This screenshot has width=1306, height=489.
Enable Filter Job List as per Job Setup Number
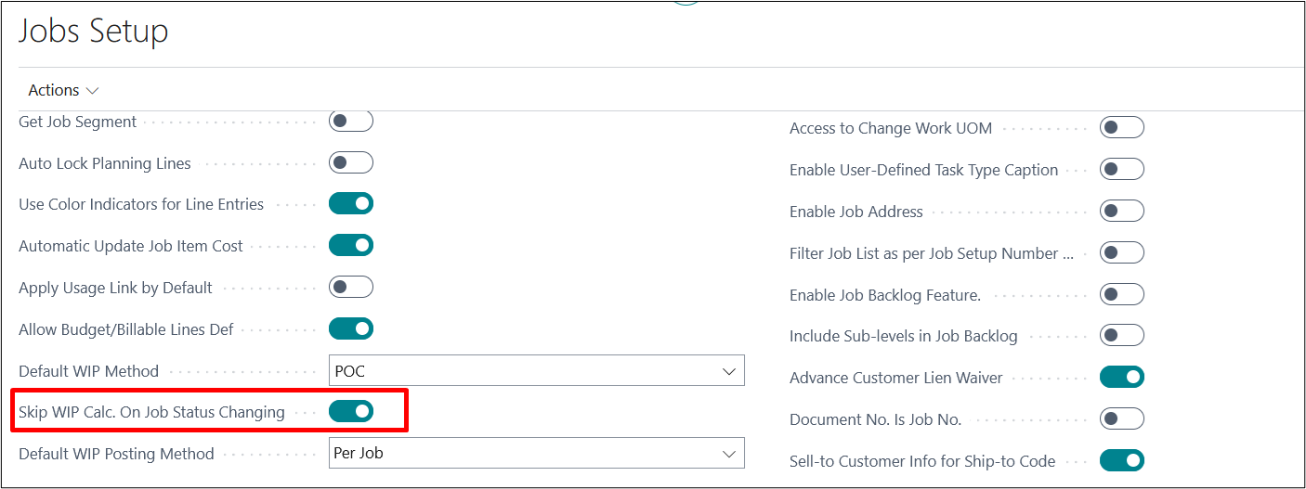(x=1121, y=253)
